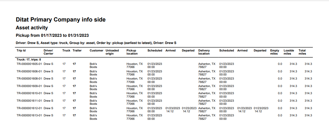Image resolution: width=329 pixels, height=131 pixels.
Task: Click the Empty miles column header
Action: 275,52
